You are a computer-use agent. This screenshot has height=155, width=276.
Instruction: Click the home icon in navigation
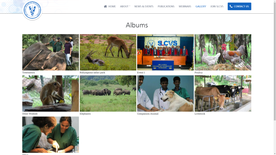(105, 6)
